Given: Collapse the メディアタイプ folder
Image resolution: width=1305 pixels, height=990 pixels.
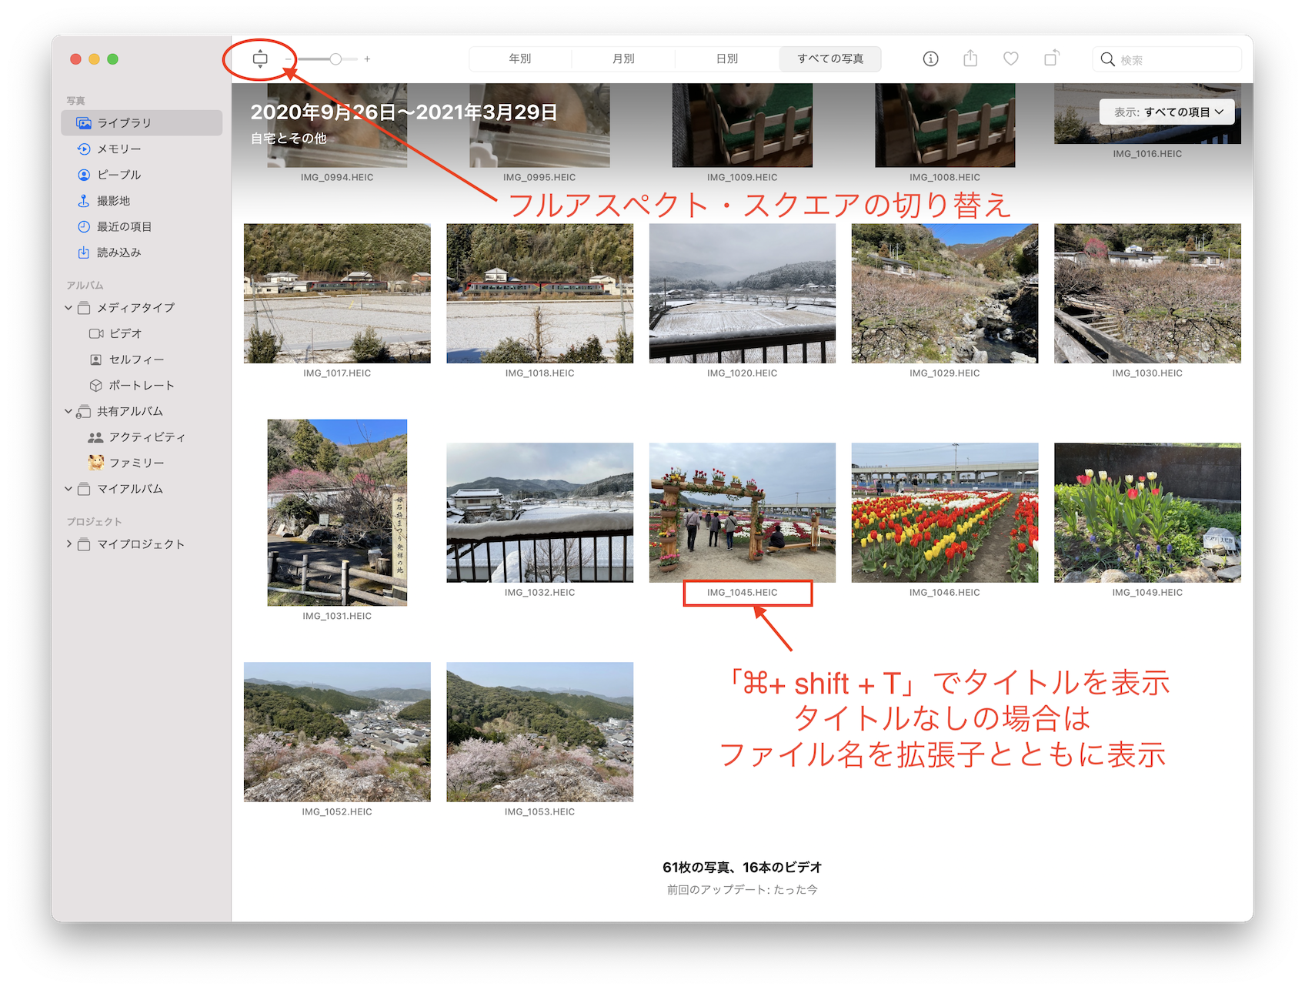Looking at the screenshot, I should pyautogui.click(x=68, y=308).
